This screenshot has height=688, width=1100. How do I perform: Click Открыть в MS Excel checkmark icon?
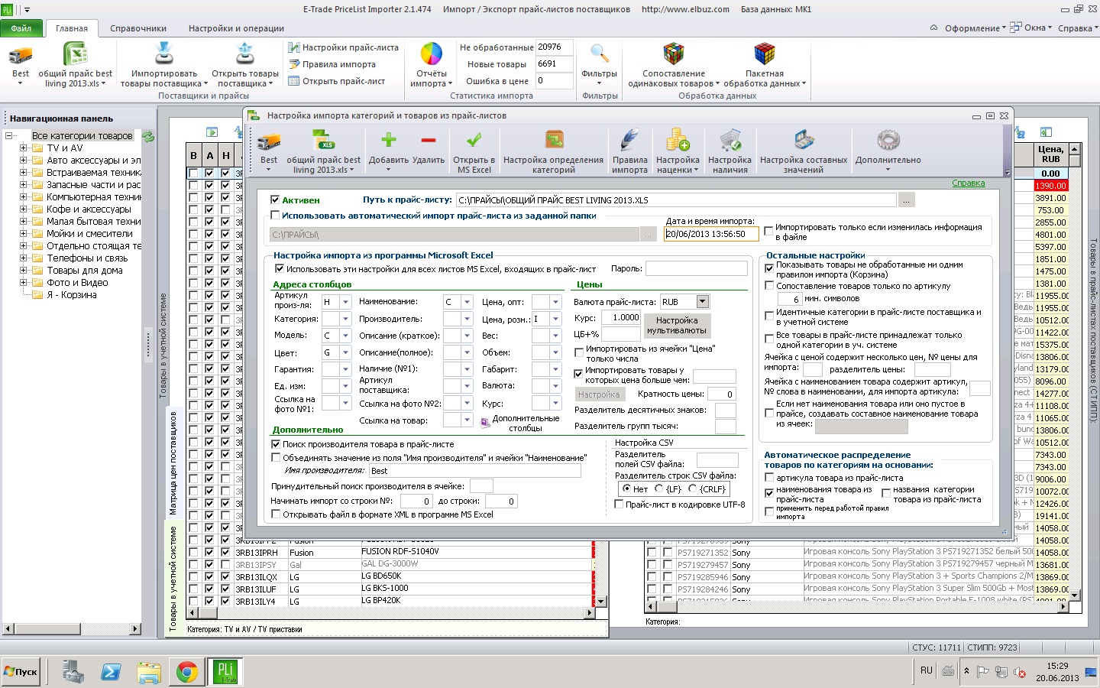(474, 141)
